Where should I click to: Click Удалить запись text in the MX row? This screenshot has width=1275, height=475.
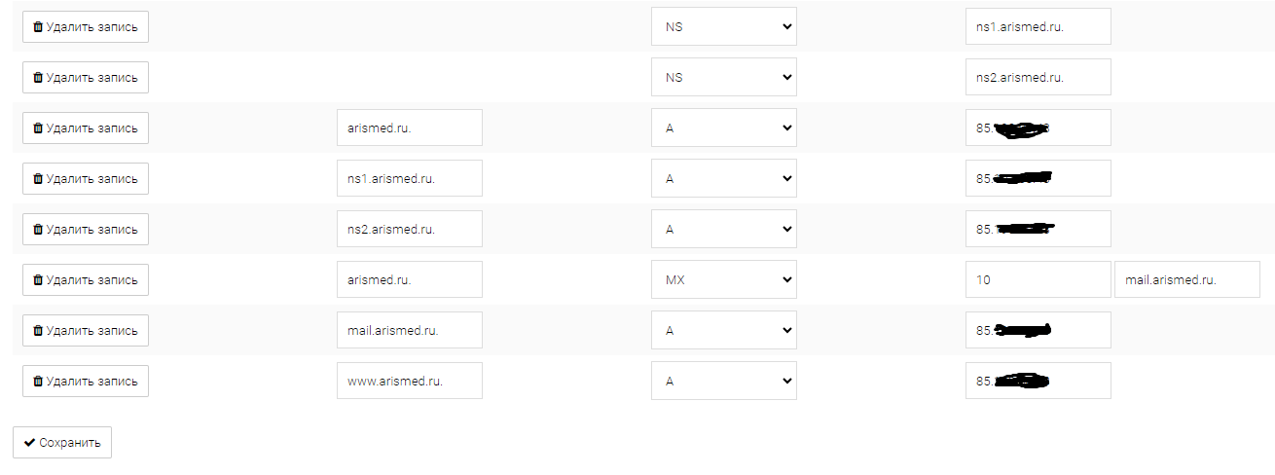tap(91, 280)
